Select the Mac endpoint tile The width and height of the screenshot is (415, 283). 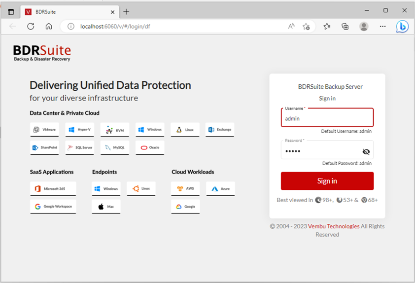pyautogui.click(x=106, y=207)
